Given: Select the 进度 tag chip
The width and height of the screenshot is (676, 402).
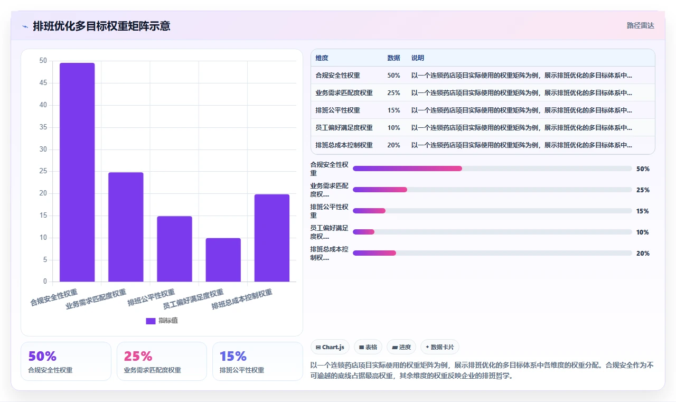Looking at the screenshot, I should 401,347.
